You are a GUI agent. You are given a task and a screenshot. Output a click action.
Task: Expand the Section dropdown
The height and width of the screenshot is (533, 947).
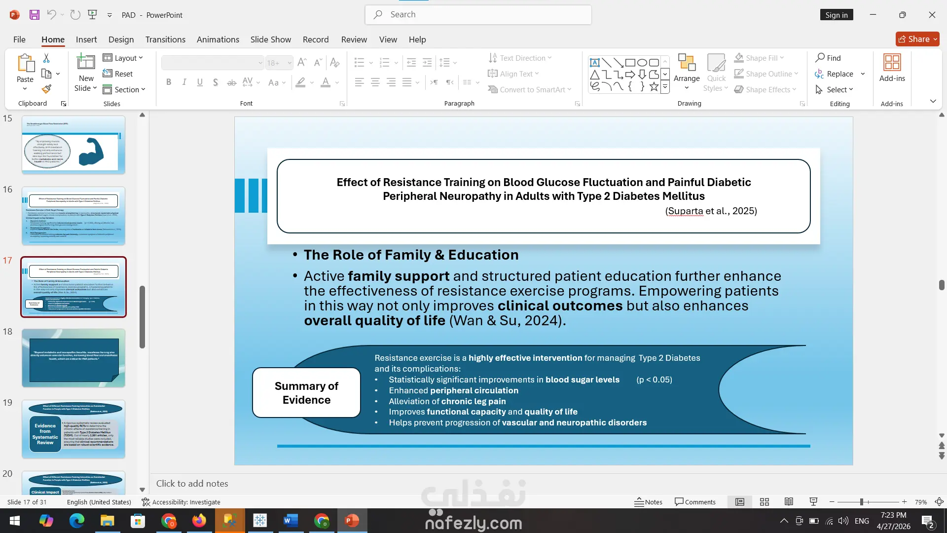[124, 89]
